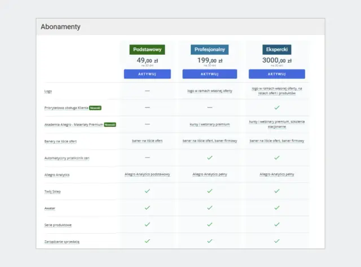Screen dimensions: 361x267
Task: Click Ekspercki 'baner na liście ofert, baner firmowy'
Action: (x=277, y=141)
